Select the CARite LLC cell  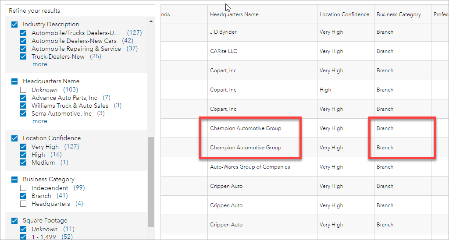(x=262, y=51)
